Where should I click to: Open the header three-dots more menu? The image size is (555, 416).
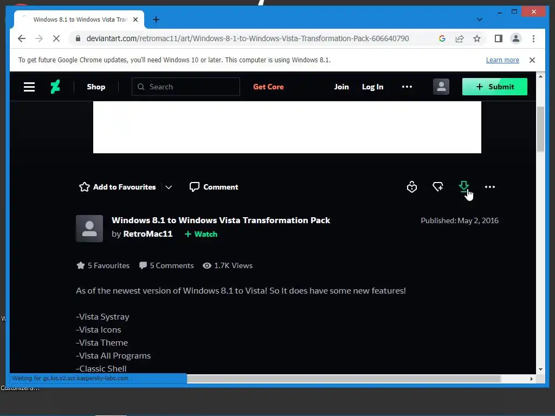pyautogui.click(x=406, y=87)
